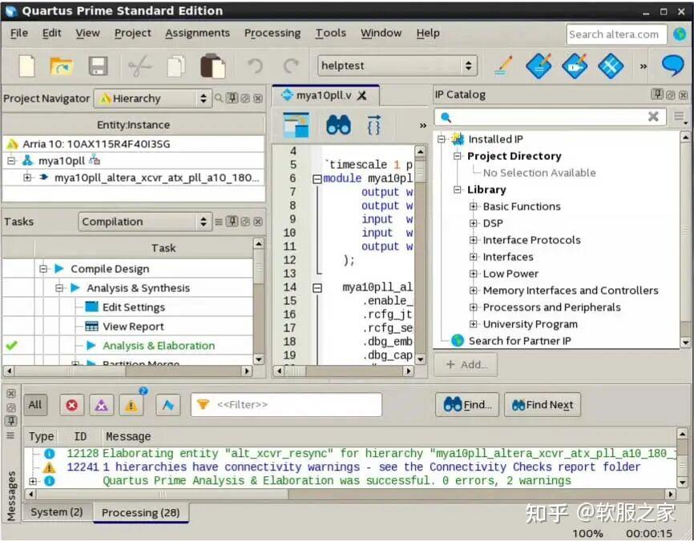Switch to the System (2) messages tab
This screenshot has height=541, width=694.
(x=57, y=512)
